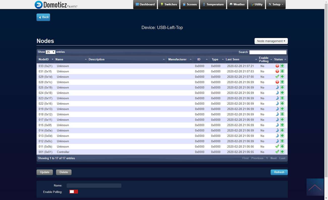Screen dimensions: 328x200
Task: Click green plus icon for node 031
Action: point(282,71)
